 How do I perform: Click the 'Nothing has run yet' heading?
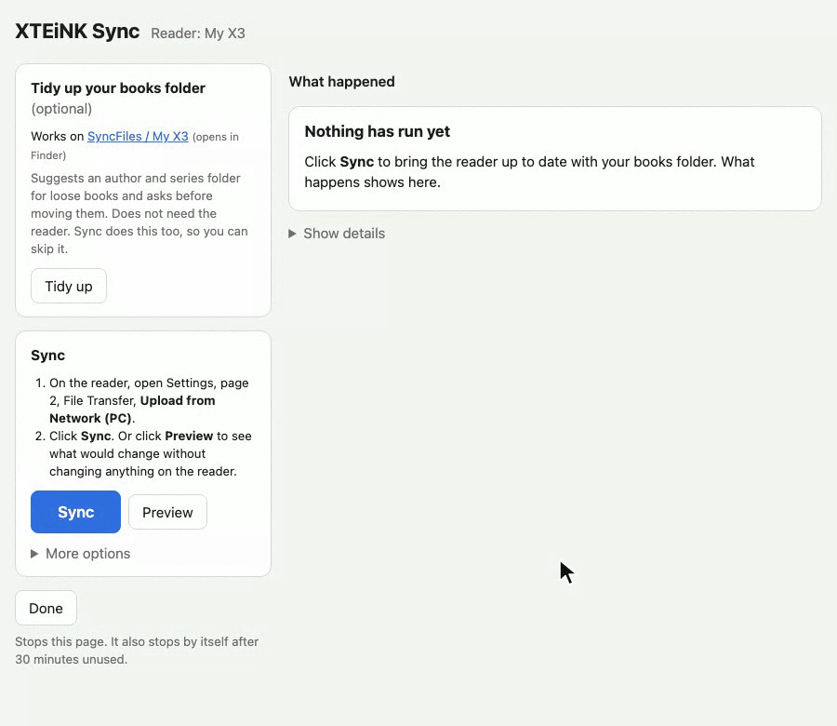(x=378, y=131)
